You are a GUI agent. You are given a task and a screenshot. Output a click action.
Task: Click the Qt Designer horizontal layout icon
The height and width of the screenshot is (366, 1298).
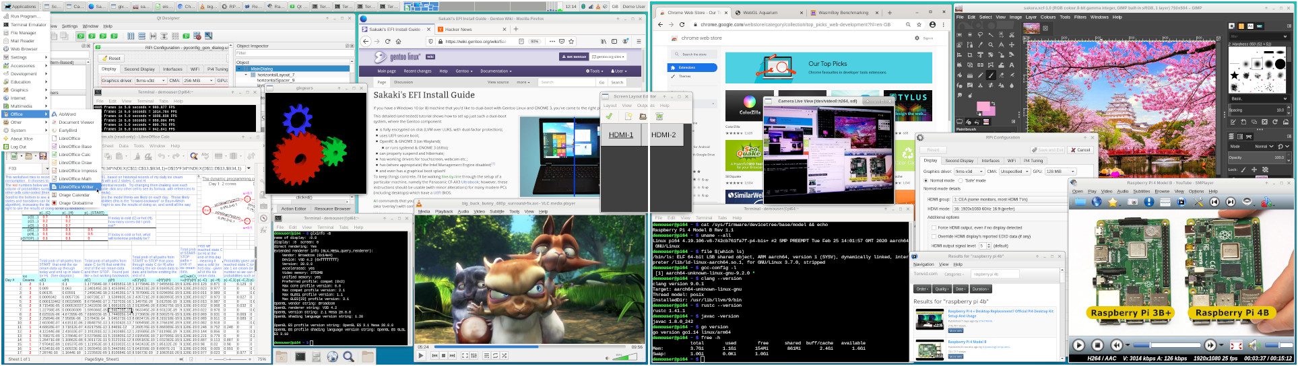(131, 36)
